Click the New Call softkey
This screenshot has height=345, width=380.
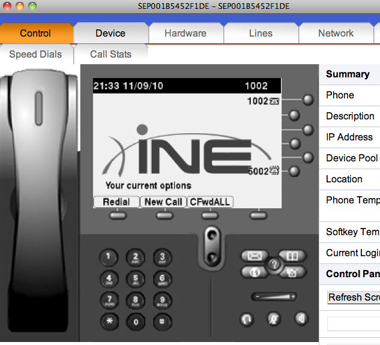click(163, 202)
